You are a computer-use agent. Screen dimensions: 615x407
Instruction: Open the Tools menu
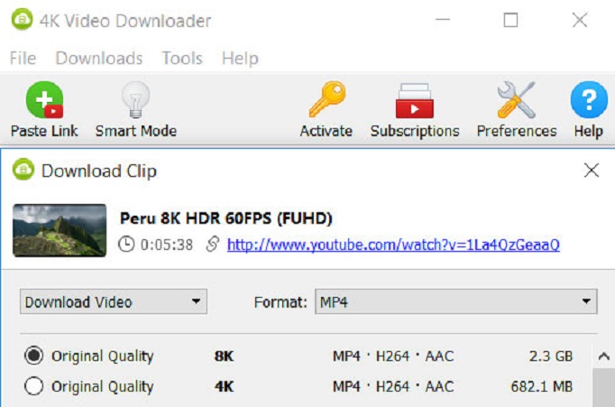tap(182, 59)
